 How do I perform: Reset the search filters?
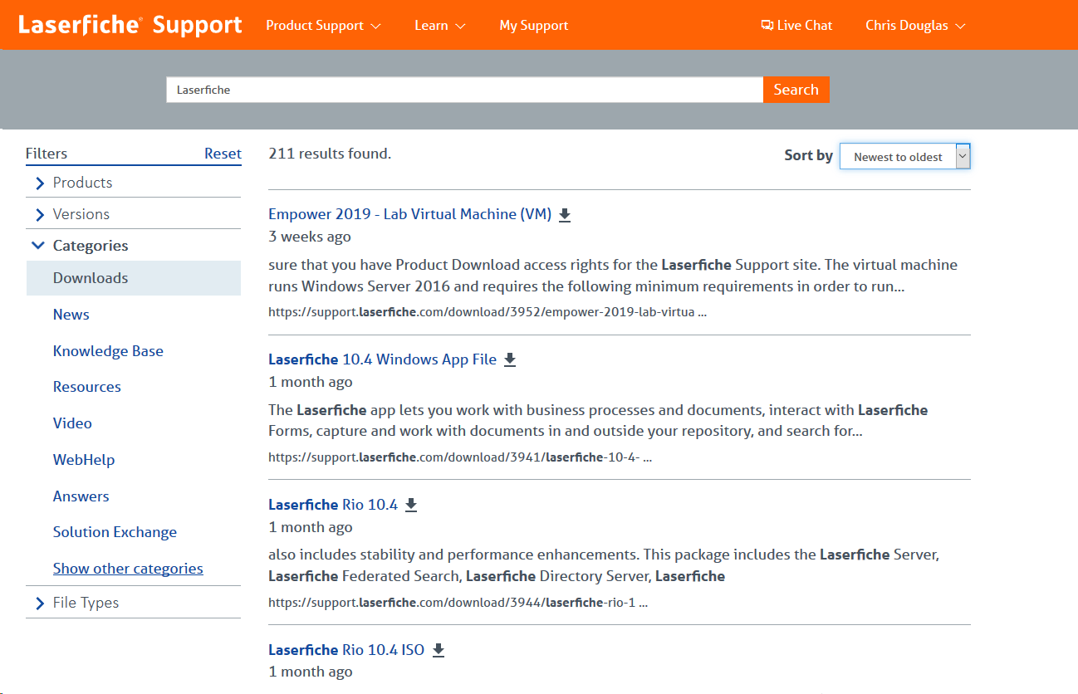coord(223,154)
